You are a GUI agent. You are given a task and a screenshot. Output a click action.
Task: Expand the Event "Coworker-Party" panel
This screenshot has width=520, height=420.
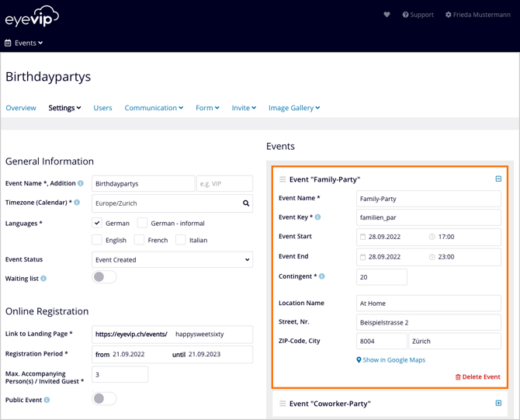tap(498, 404)
